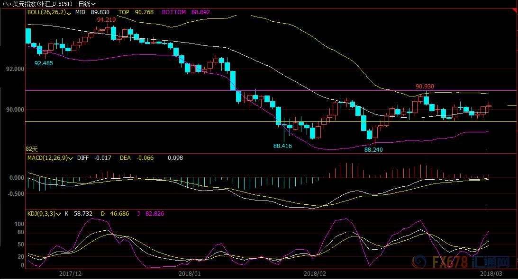The width and height of the screenshot is (518, 279).
Task: Click the MACD histogram value 0.098
Action: click(x=175, y=158)
